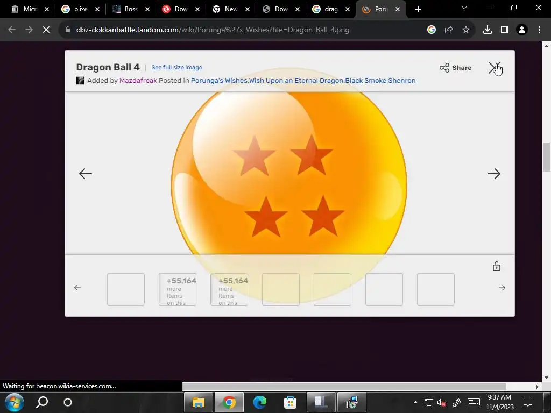Open Porunga's Wishes page link

[x=219, y=81]
